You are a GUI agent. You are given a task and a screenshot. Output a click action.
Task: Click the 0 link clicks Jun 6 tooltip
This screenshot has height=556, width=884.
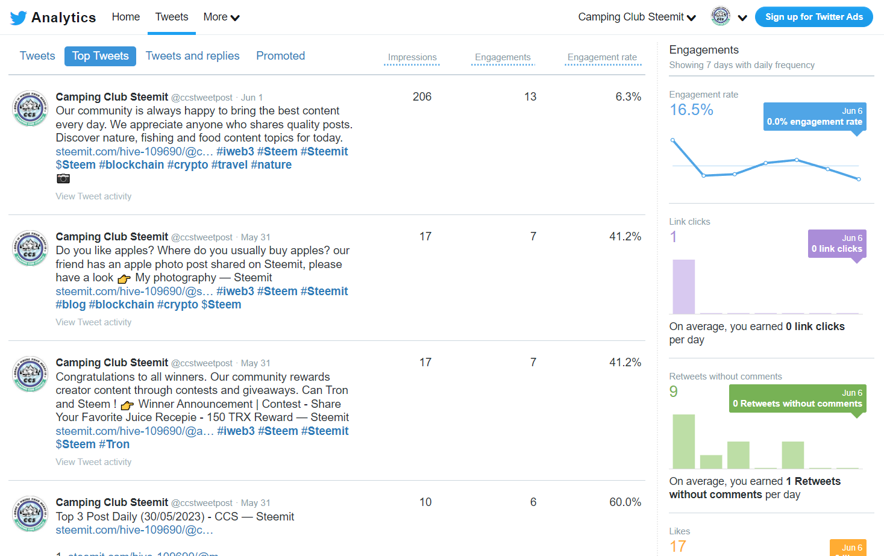point(837,243)
